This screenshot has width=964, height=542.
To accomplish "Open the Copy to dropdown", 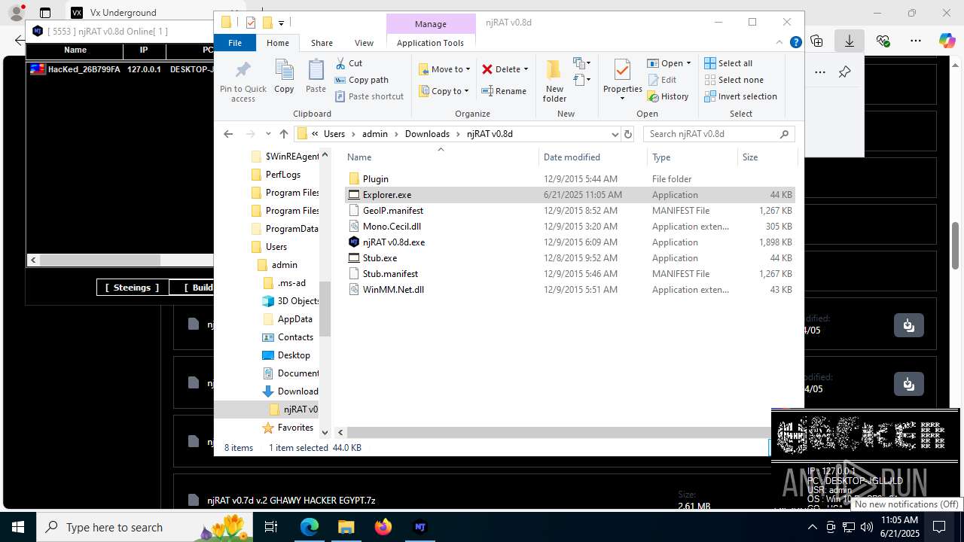I will (444, 91).
